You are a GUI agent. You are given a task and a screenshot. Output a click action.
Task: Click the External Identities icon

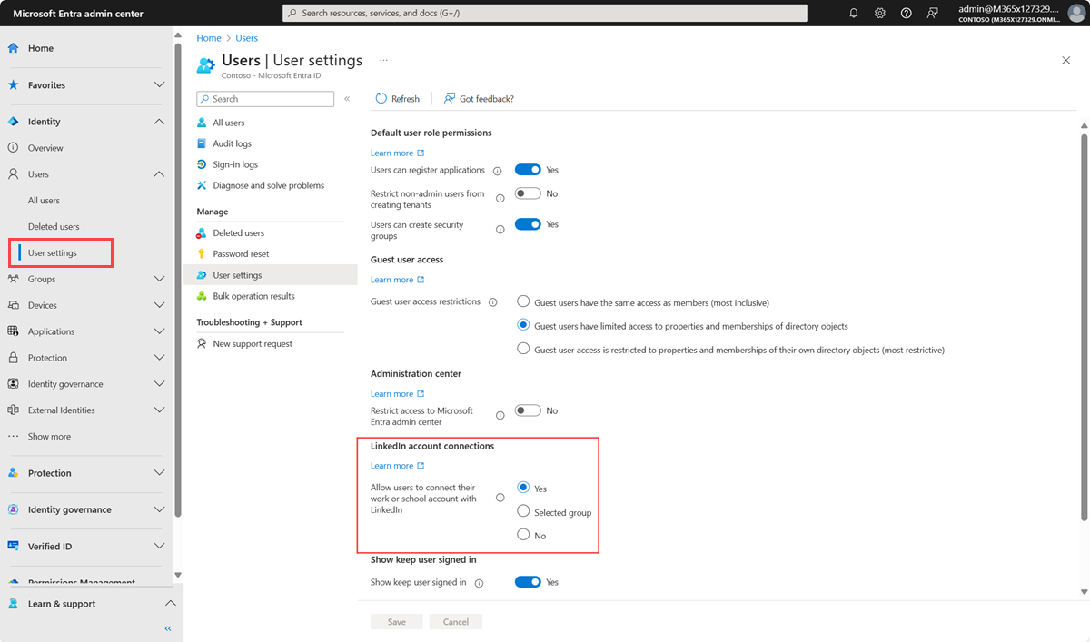(x=13, y=410)
